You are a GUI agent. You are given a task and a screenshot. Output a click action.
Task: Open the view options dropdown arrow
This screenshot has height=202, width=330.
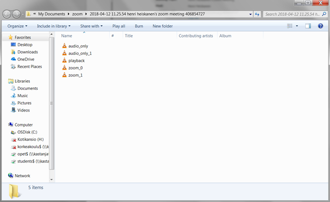pyautogui.click(x=297, y=26)
